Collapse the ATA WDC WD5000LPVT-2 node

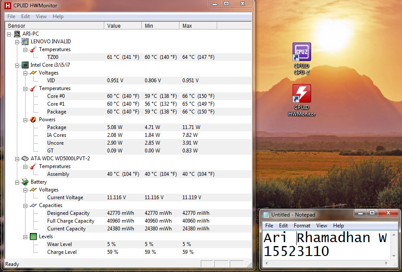pyautogui.click(x=17, y=159)
